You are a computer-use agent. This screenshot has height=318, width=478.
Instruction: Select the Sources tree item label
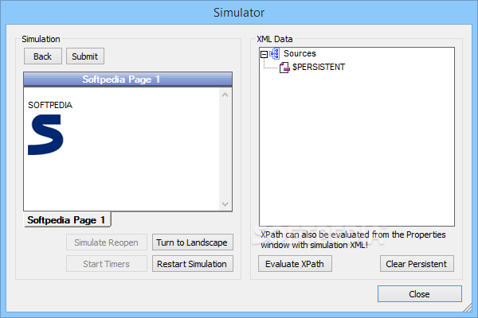click(300, 53)
